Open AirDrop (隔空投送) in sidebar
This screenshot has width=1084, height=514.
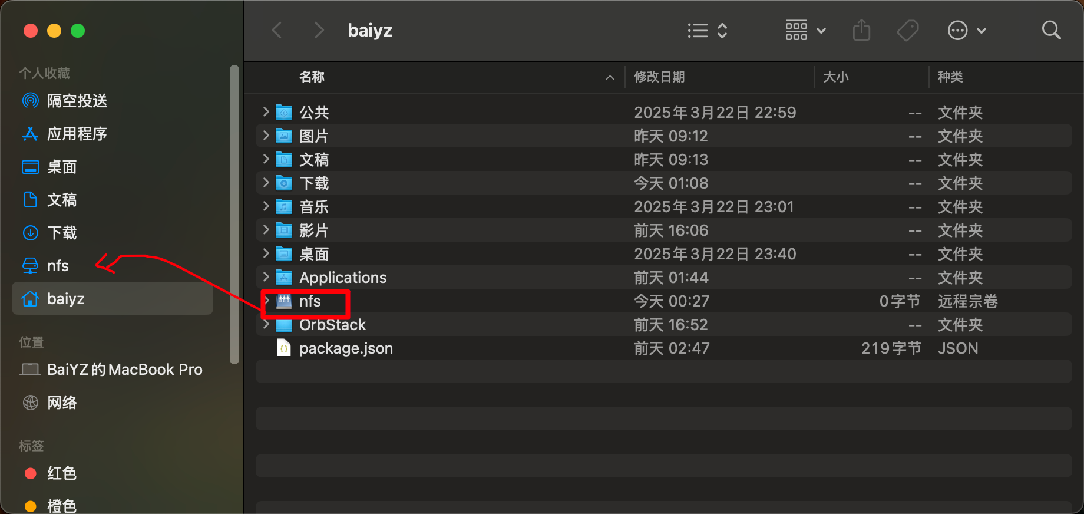coord(77,101)
